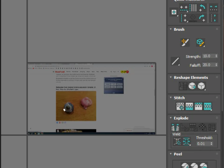This screenshot has width=224, height=168.
Task: Click Align Horizontally to Pivot icon
Action: (184, 8)
